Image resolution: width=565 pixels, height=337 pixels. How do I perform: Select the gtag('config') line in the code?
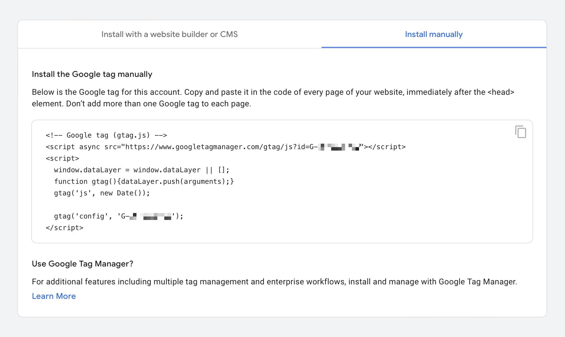coord(114,216)
